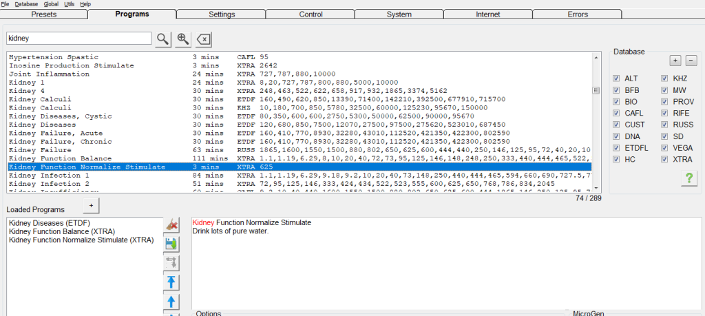Save loaded programs with the disk icon
The height and width of the screenshot is (316, 705).
pos(171,244)
